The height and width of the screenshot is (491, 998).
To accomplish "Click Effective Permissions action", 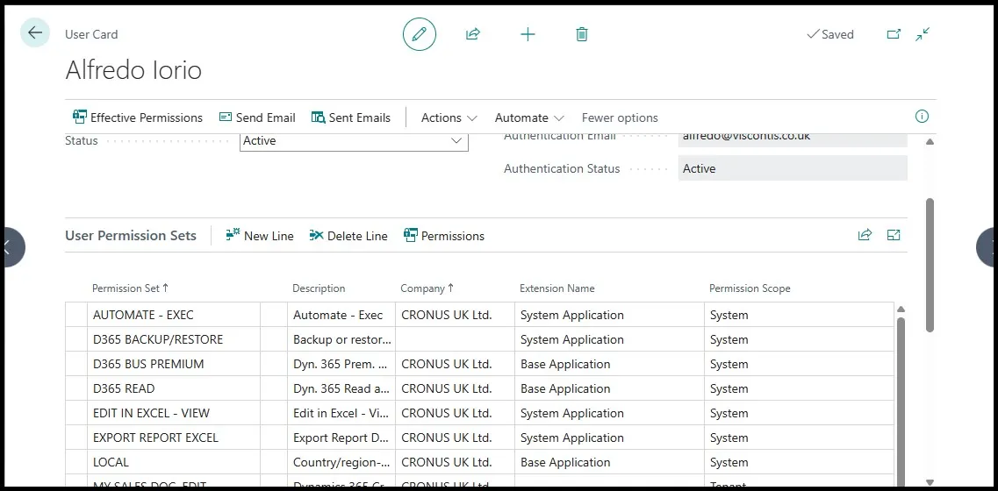I will coord(138,117).
